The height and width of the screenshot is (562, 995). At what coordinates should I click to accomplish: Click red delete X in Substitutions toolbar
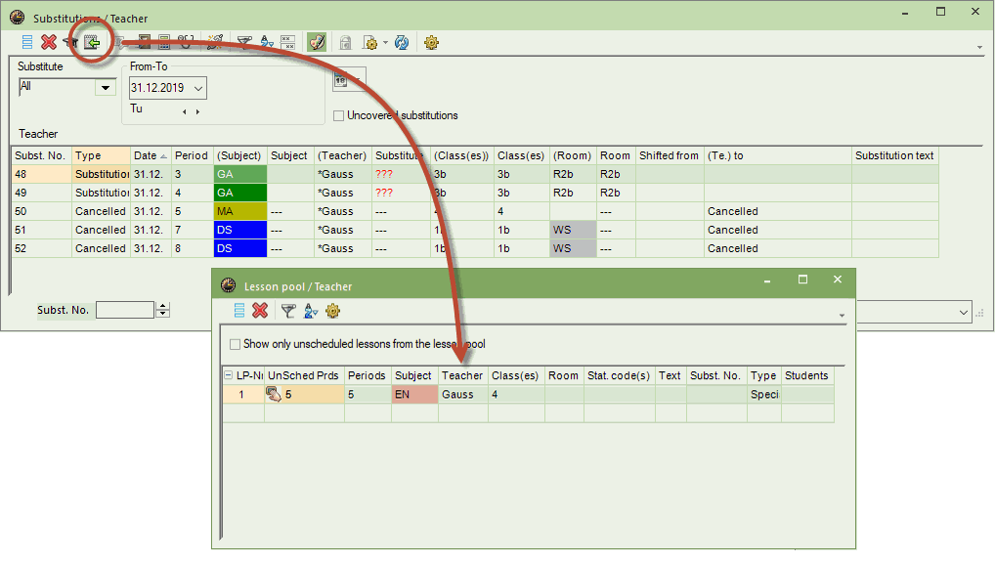click(49, 42)
